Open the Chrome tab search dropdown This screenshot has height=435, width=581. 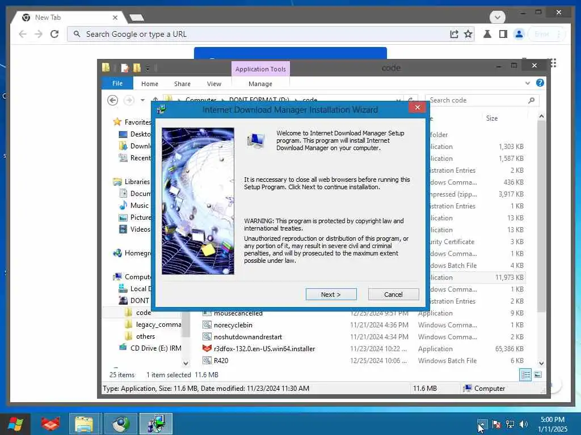[x=497, y=17]
